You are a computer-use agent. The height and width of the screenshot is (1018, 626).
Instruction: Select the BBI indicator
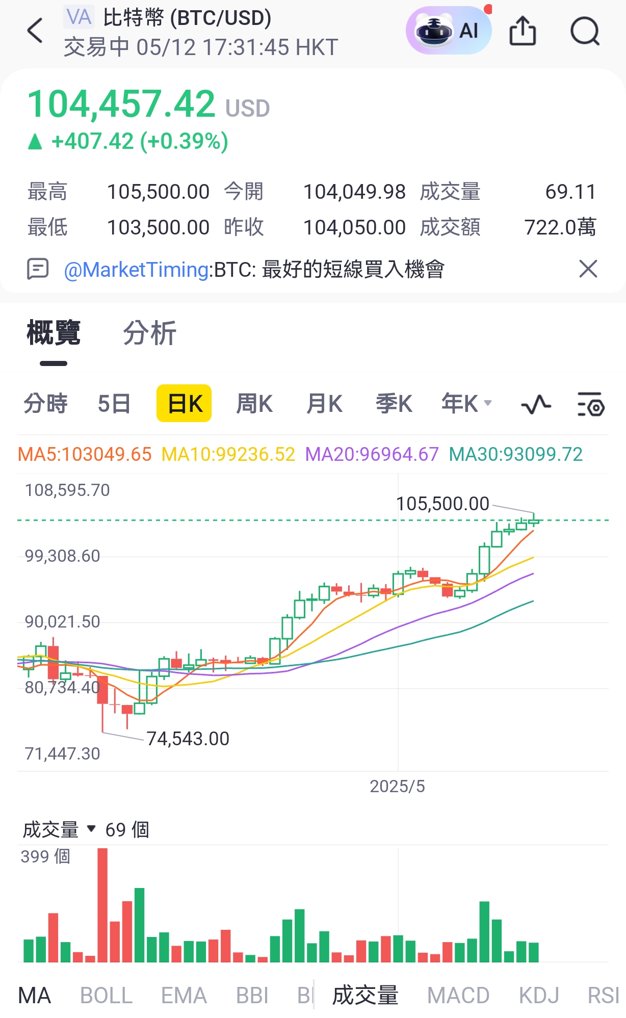(x=252, y=995)
